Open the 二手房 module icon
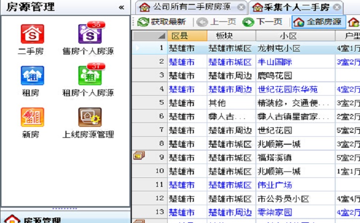Image resolution: width=360 pixels, height=223 pixels. [32, 34]
